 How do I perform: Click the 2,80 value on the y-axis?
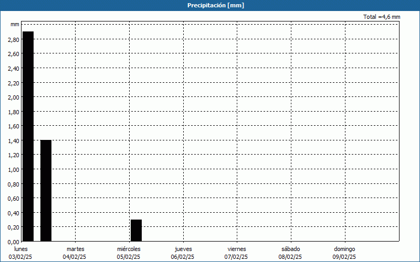click(x=14, y=39)
